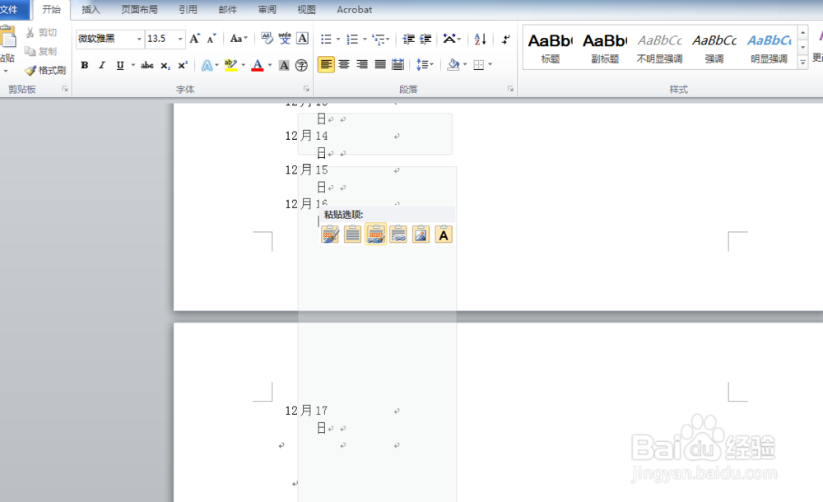823x502 pixels.
Task: Open the font name dropdown
Action: pos(138,39)
